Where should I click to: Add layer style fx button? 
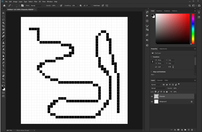175,130
